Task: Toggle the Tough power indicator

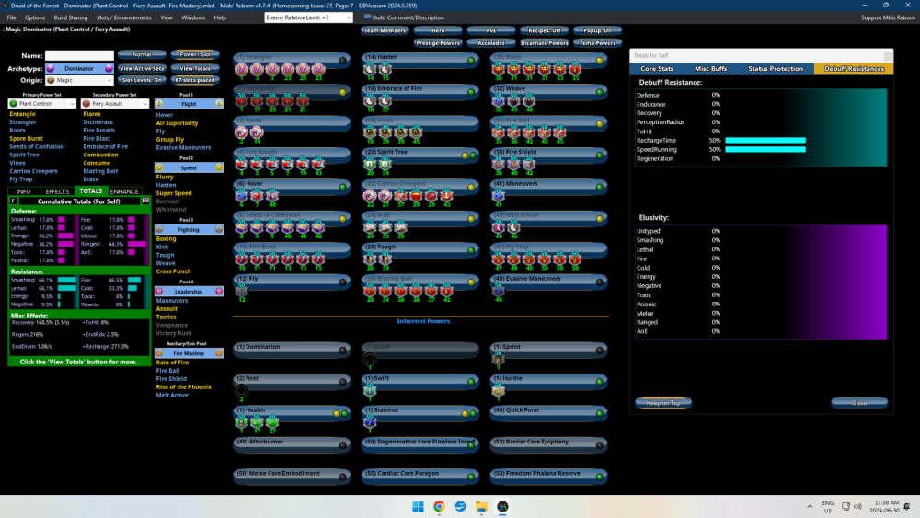Action: coord(471,250)
